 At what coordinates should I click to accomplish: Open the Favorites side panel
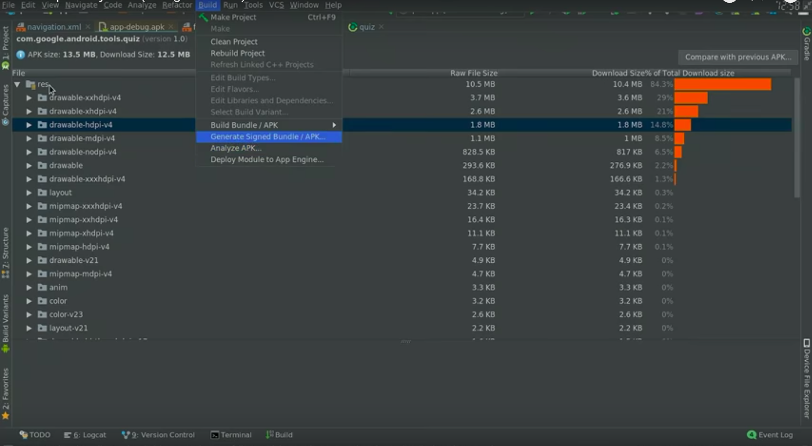[6, 393]
